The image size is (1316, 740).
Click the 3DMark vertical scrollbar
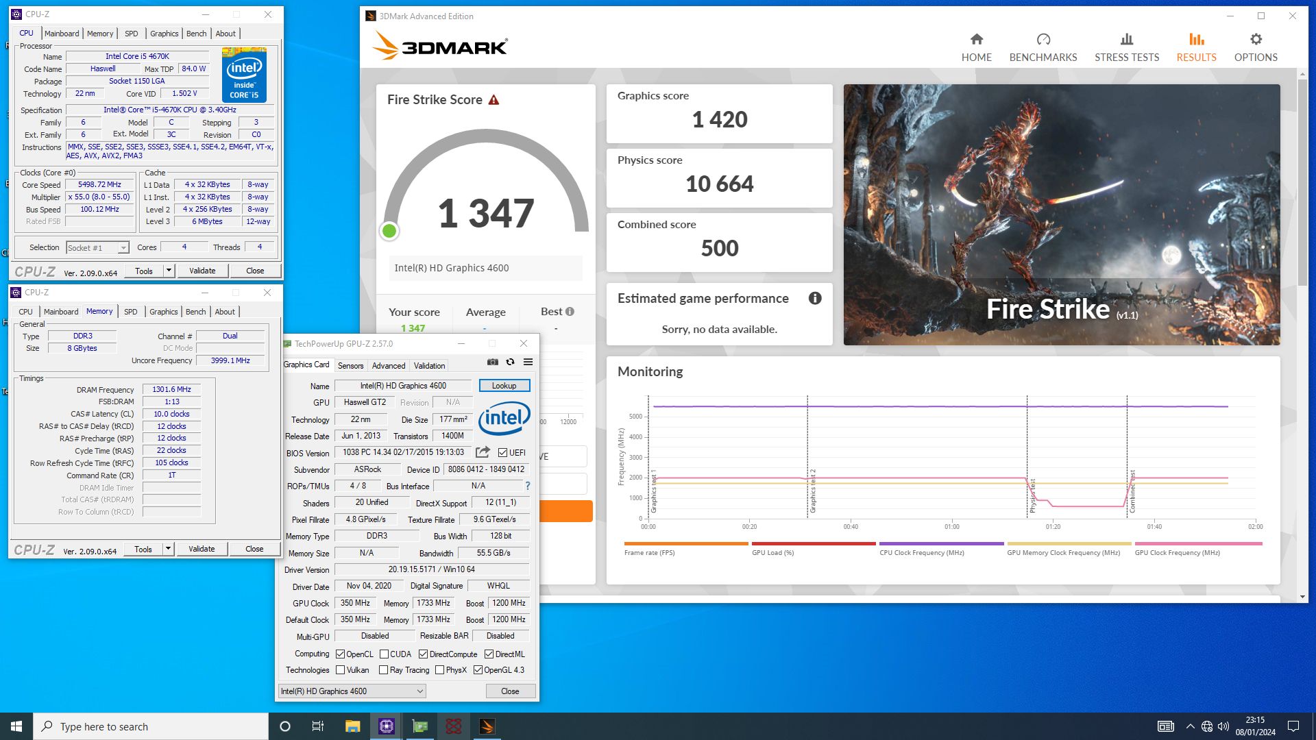1302,183
